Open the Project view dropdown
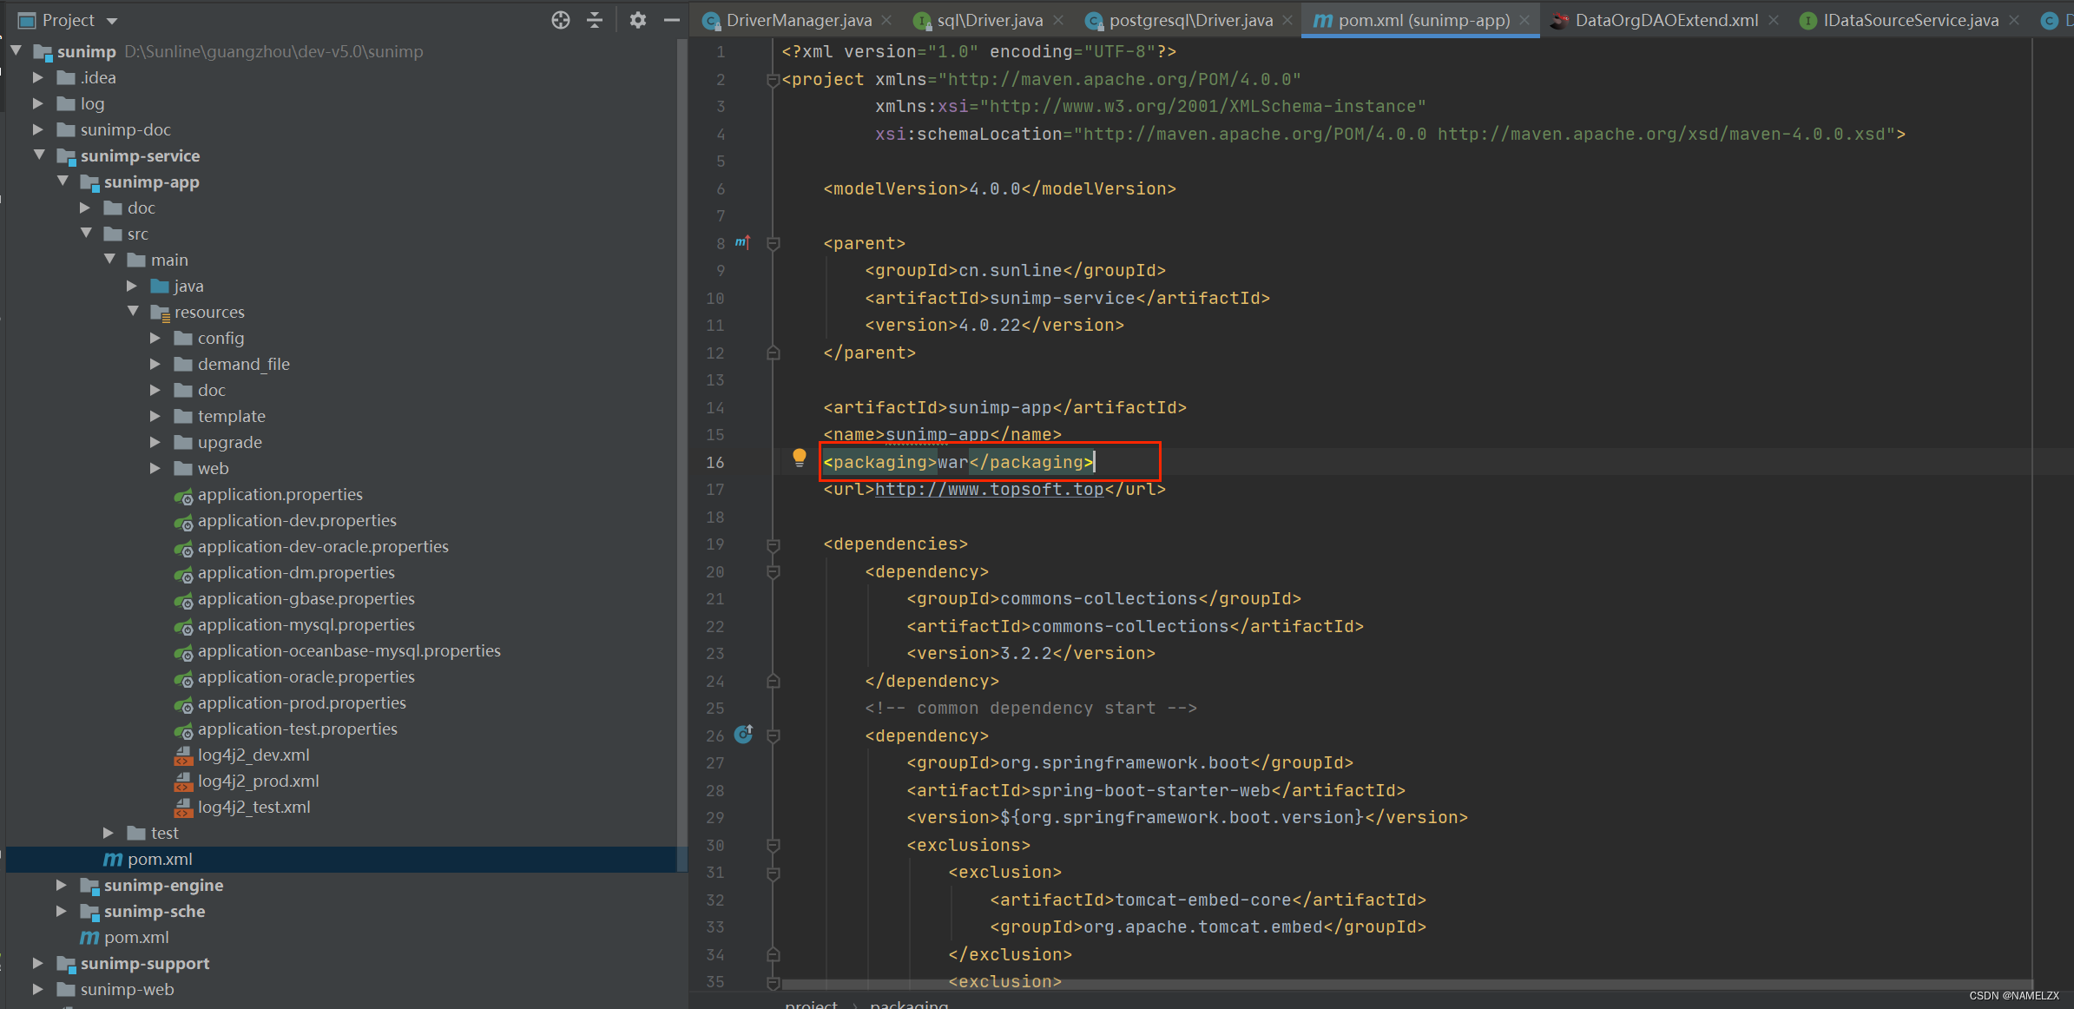2074x1009 pixels. point(111,20)
